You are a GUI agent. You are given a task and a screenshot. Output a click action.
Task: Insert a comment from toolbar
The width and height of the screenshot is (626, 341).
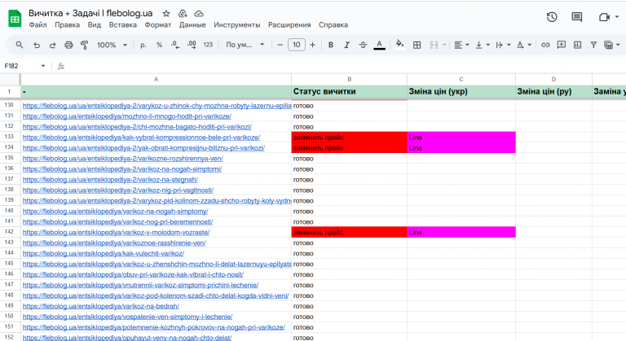(x=562, y=45)
